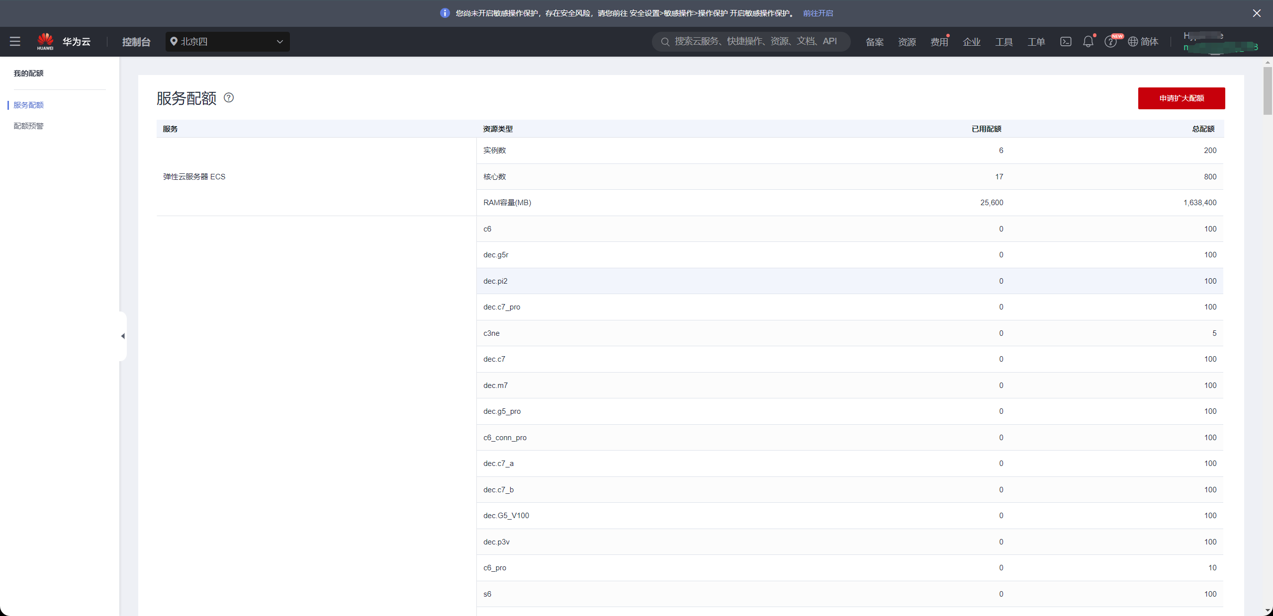Viewport: 1273px width, 616px height.
Task: Go to 控制台 console
Action: [136, 42]
